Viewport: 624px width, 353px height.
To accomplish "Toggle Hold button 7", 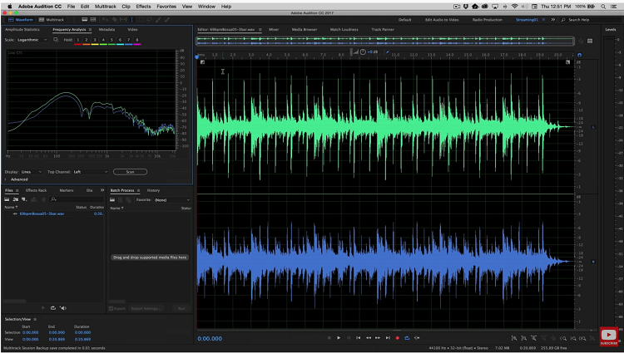I will click(x=128, y=40).
